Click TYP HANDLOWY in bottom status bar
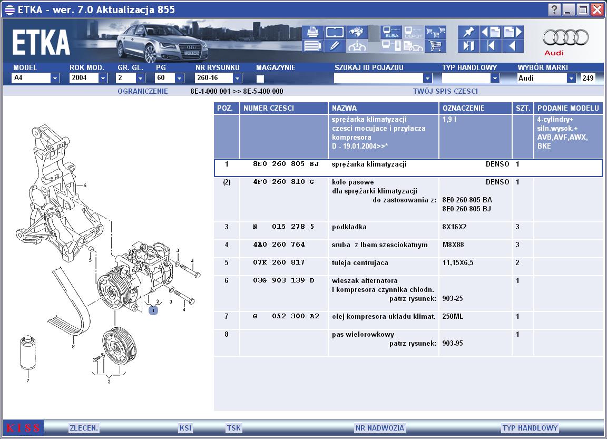This screenshot has width=607, height=439. point(530,428)
